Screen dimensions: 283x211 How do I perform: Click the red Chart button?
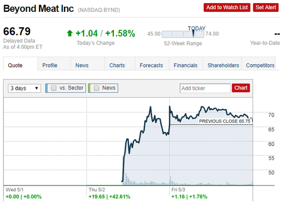(241, 88)
